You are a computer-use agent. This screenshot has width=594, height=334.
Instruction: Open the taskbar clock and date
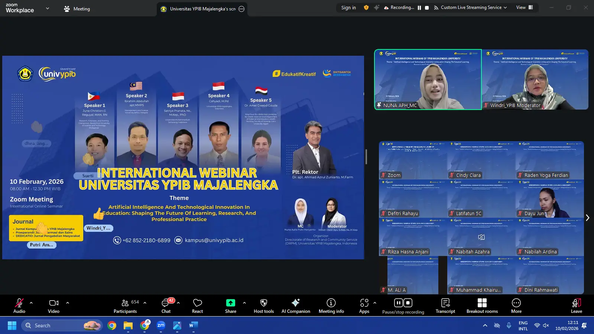567,325
